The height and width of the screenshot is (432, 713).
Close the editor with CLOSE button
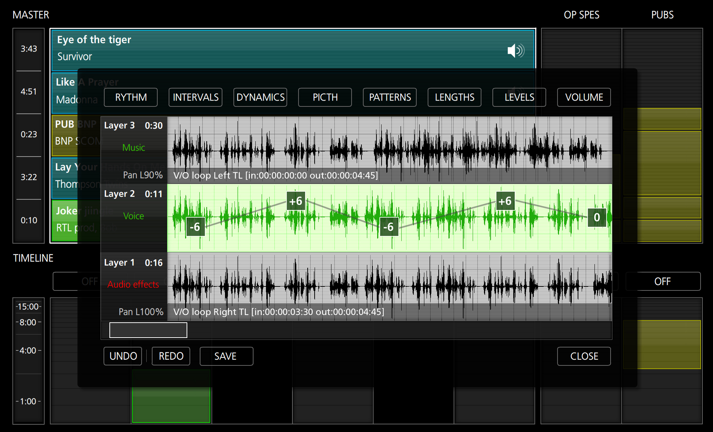(584, 356)
